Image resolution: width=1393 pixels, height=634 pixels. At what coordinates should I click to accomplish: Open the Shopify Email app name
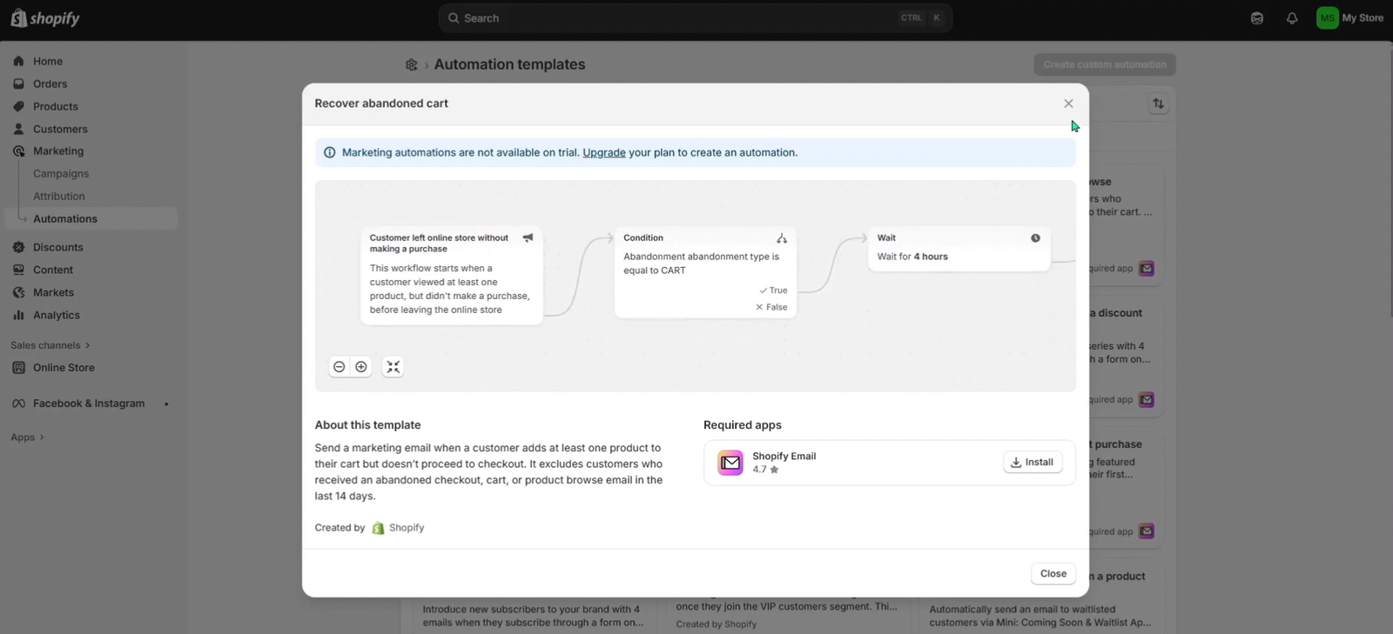tap(784, 456)
